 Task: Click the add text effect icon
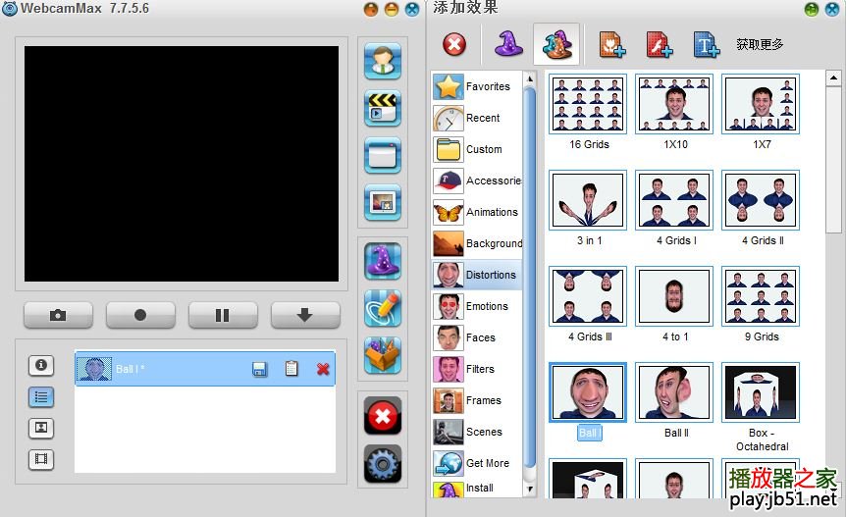coord(706,45)
